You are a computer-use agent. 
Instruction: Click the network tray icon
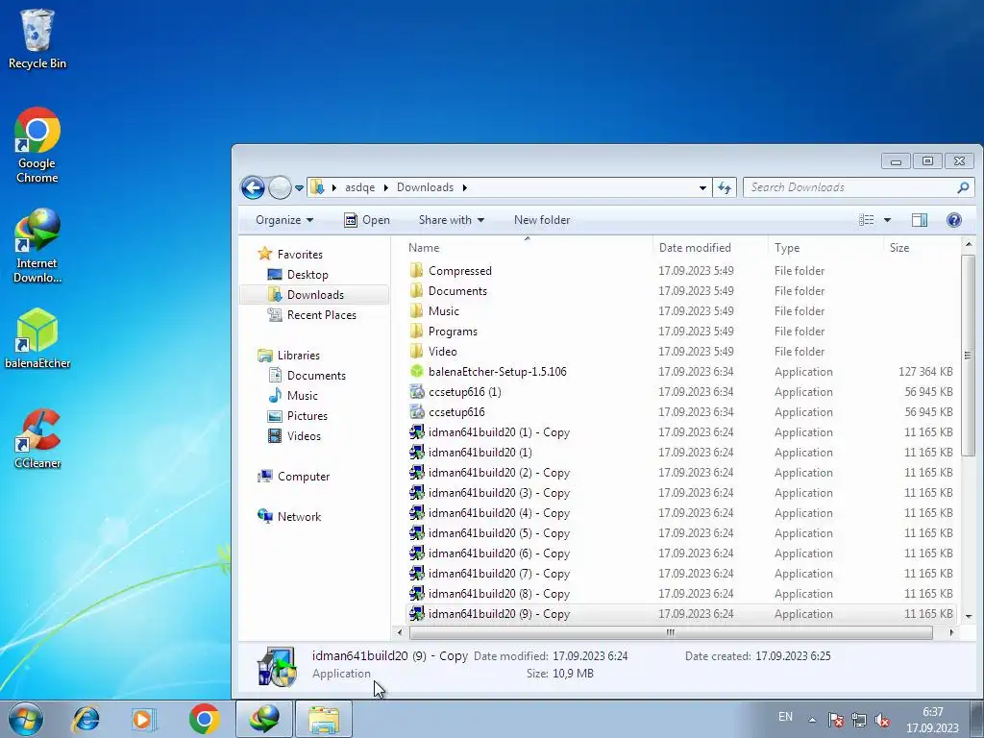coord(859,719)
